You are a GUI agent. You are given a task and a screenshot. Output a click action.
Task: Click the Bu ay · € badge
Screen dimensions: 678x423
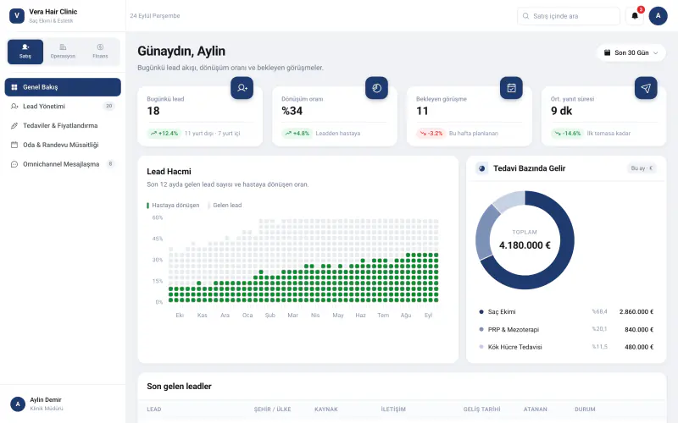pos(642,168)
